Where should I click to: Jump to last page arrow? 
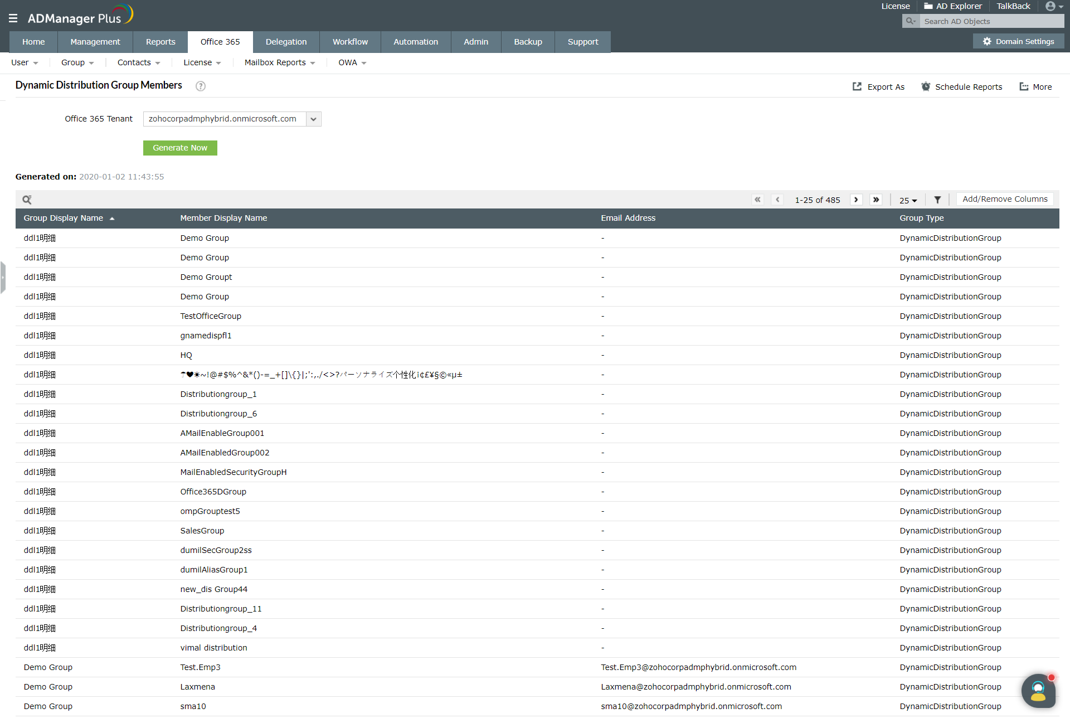click(x=876, y=200)
